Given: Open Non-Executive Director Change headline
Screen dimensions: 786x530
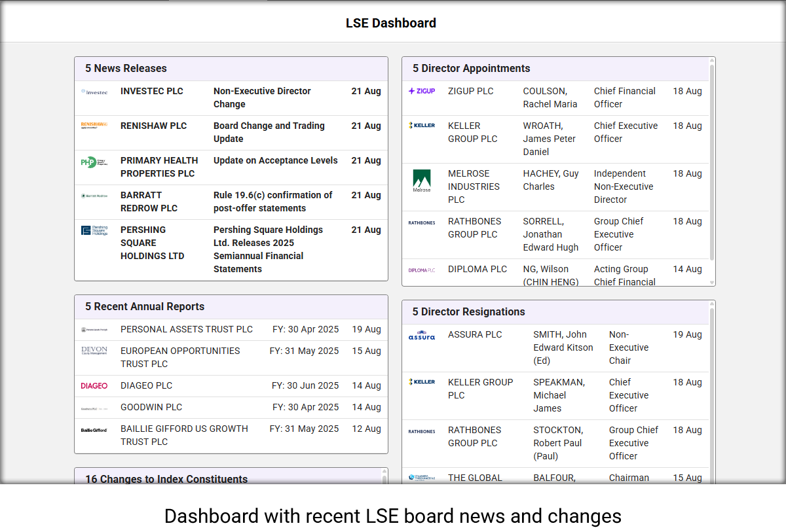Looking at the screenshot, I should [262, 97].
